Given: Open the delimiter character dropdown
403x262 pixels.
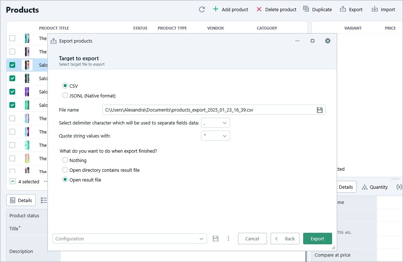Looking at the screenshot, I should tap(215, 123).
